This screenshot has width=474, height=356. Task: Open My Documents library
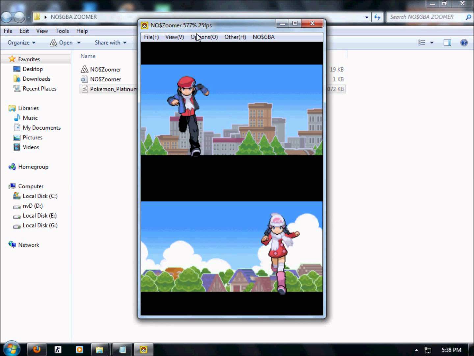point(41,128)
